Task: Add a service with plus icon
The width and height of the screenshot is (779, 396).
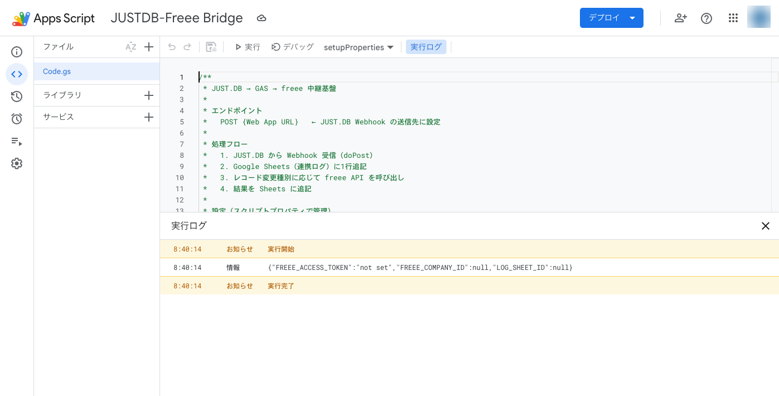Action: (x=149, y=117)
